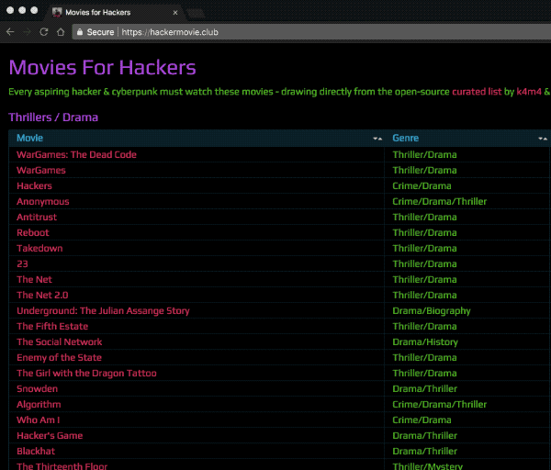Open the Anonymous movie link
This screenshot has height=470, width=551.
click(x=43, y=202)
